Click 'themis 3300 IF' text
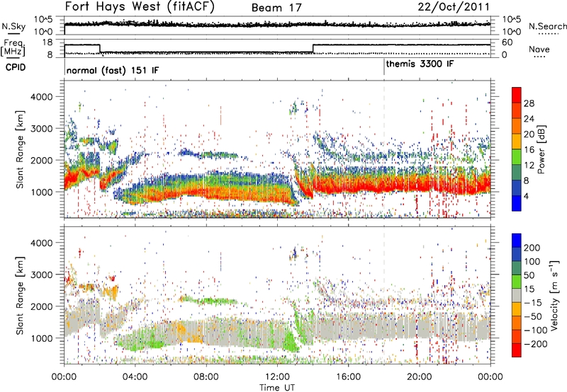The width and height of the screenshot is (567, 392). tap(420, 64)
